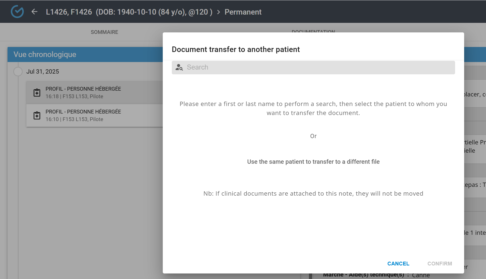Click the Document transfer to another patient title
This screenshot has height=279, width=486.
click(236, 49)
